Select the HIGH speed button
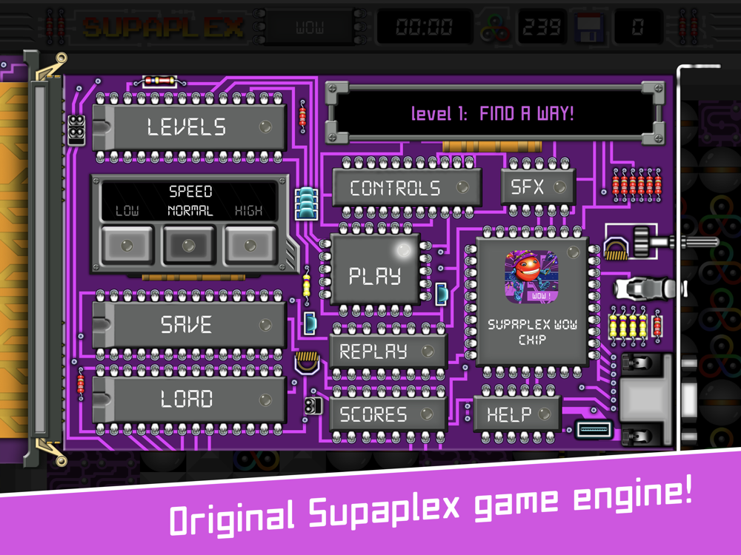 (250, 245)
